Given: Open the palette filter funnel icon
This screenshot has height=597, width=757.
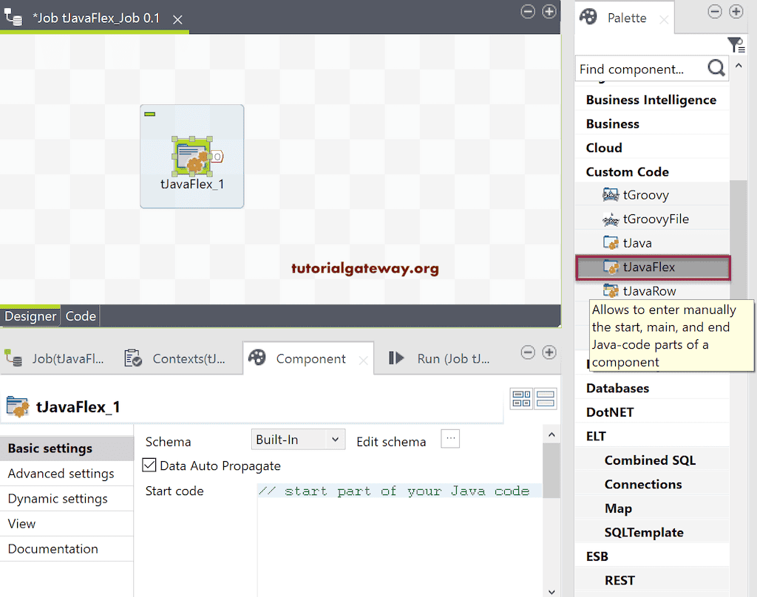Looking at the screenshot, I should [x=736, y=44].
